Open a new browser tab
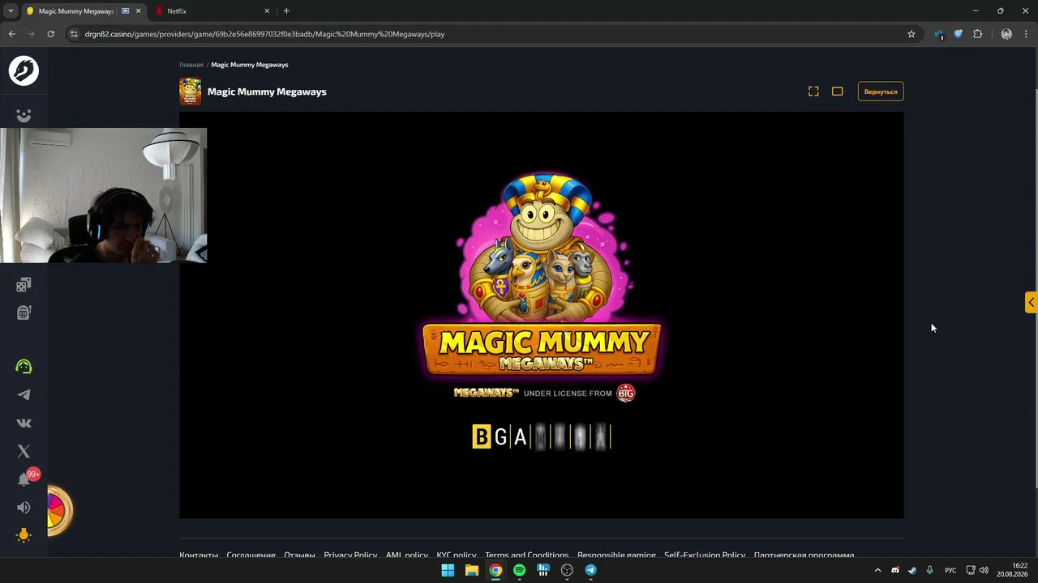Screen dimensions: 1038x583 click(x=286, y=11)
